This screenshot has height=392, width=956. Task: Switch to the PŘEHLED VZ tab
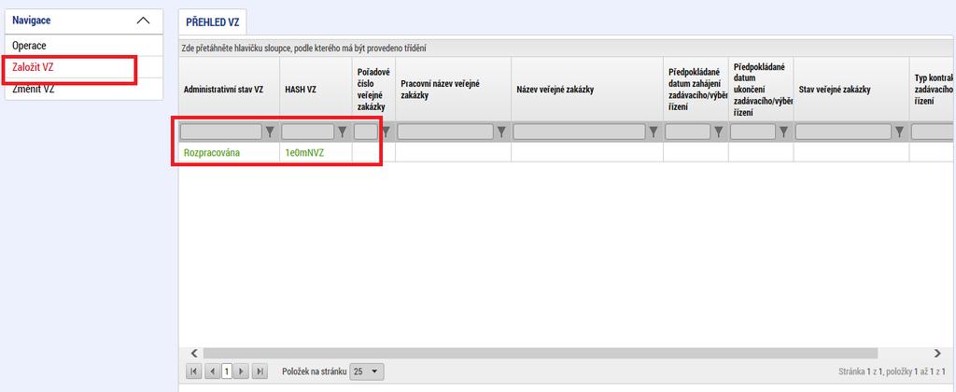pyautogui.click(x=212, y=22)
